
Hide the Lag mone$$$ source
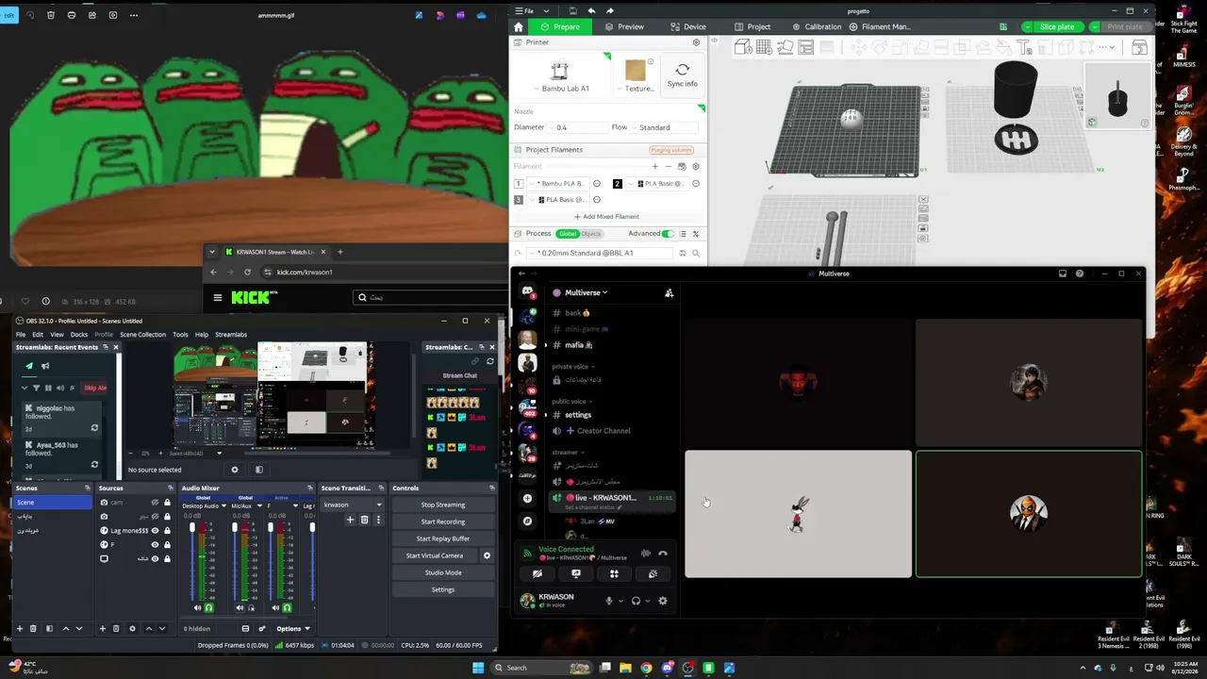tap(155, 530)
